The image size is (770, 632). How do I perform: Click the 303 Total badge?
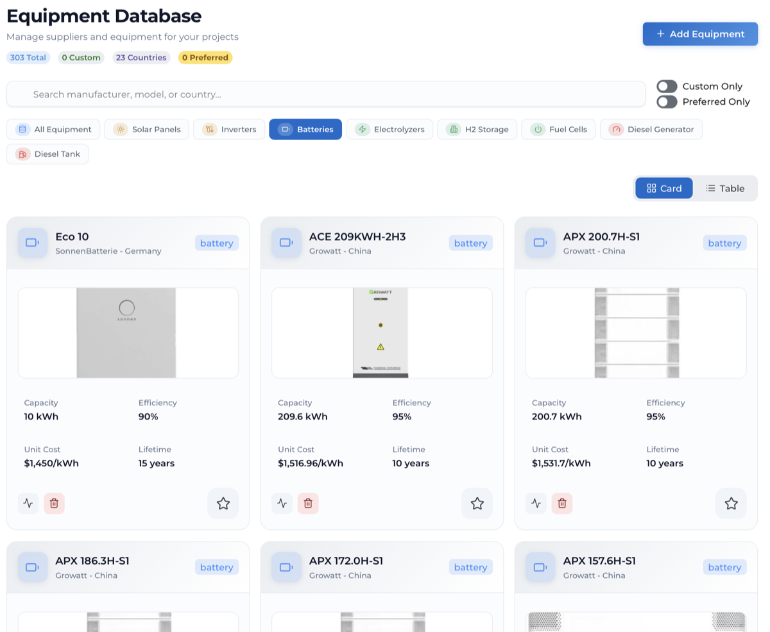28,58
